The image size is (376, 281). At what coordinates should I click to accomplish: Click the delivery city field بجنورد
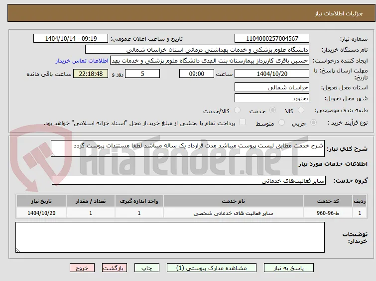coord(272,98)
